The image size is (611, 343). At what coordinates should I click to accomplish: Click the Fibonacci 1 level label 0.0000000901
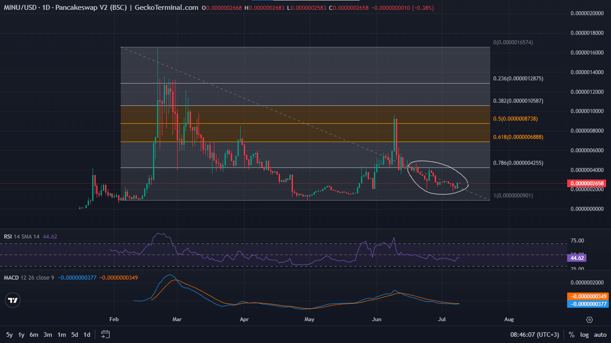coord(513,196)
